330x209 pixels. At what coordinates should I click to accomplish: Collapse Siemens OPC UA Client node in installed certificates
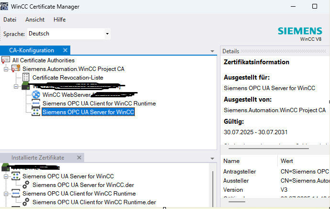coord(6,194)
